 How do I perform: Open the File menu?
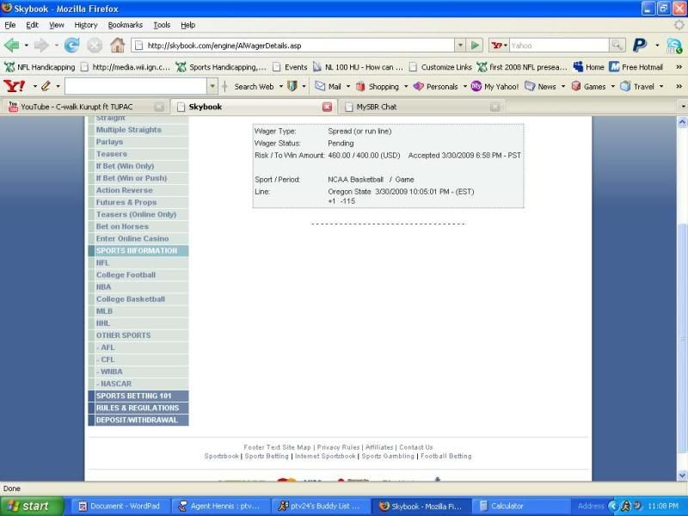coord(9,25)
